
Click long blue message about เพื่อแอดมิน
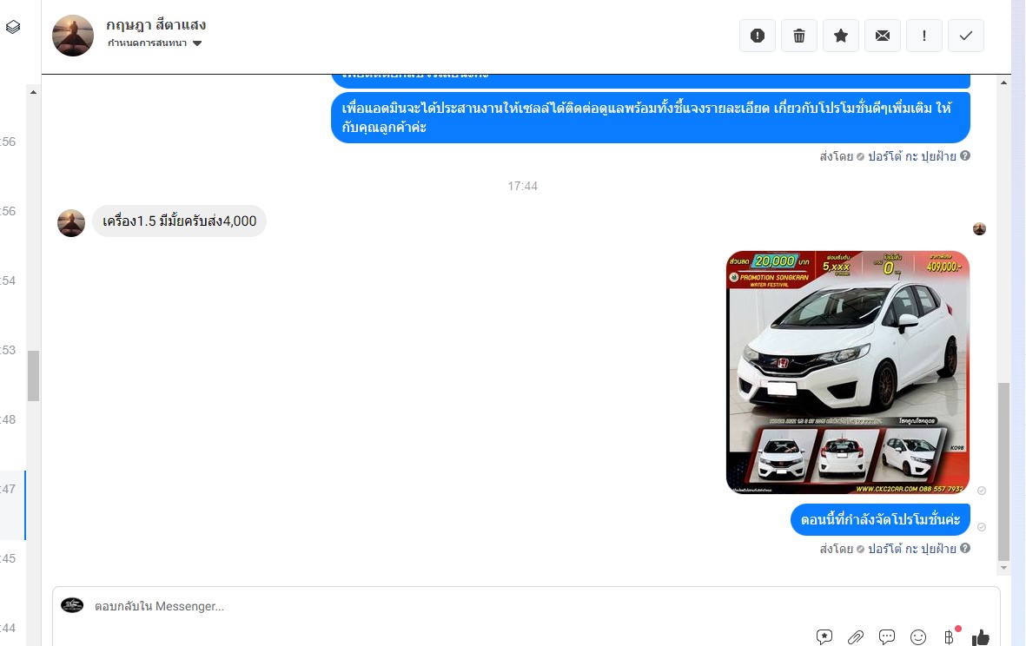point(651,118)
